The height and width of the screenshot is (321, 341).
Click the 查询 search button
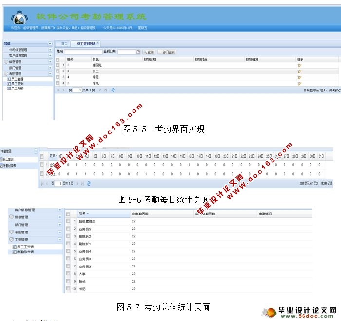(x=149, y=52)
